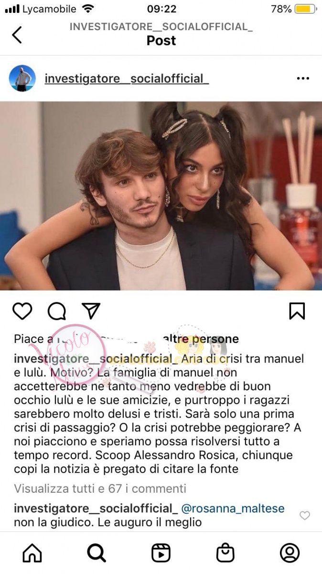
Task: Like the post with the heart icon
Action: pyautogui.click(x=22, y=311)
